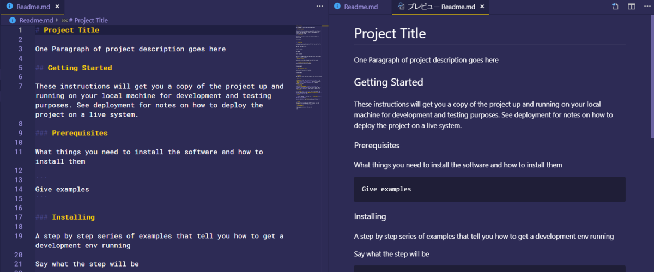654x272 pixels.
Task: Click 'A step by step series' source line
Action: 160,240
